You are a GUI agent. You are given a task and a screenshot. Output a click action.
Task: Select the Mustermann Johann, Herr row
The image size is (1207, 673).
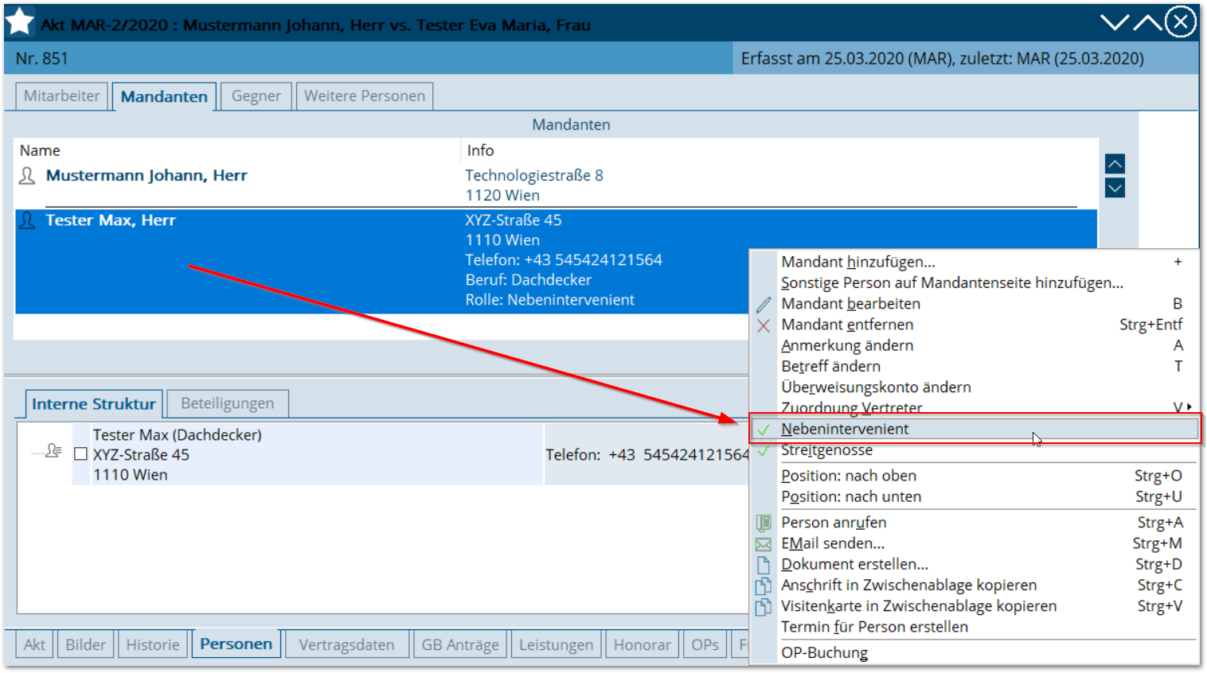(556, 185)
